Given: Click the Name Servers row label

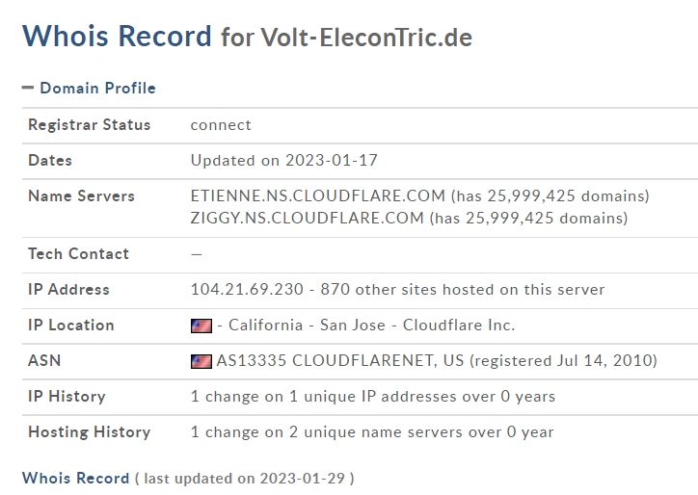Looking at the screenshot, I should click(x=81, y=196).
